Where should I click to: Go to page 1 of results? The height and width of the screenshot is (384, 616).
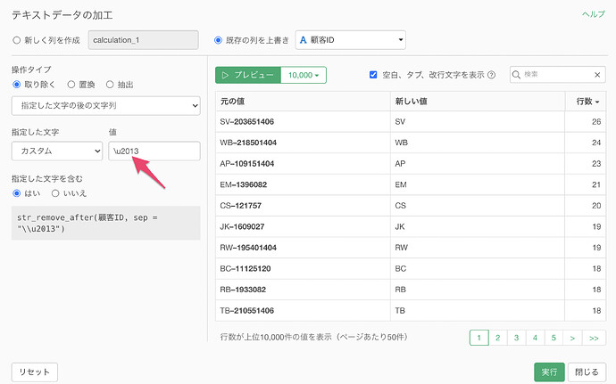[x=479, y=338]
